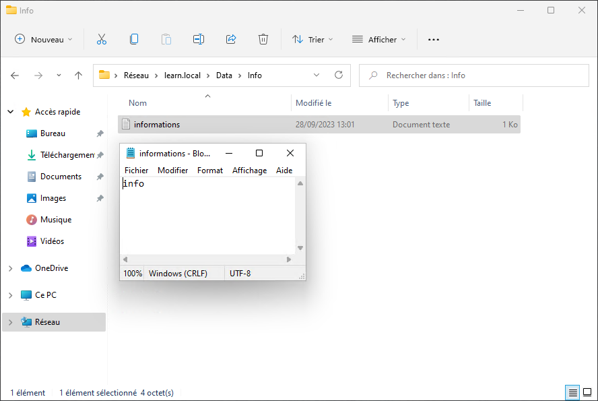Click the Notepad icon in title bar

pyautogui.click(x=131, y=153)
